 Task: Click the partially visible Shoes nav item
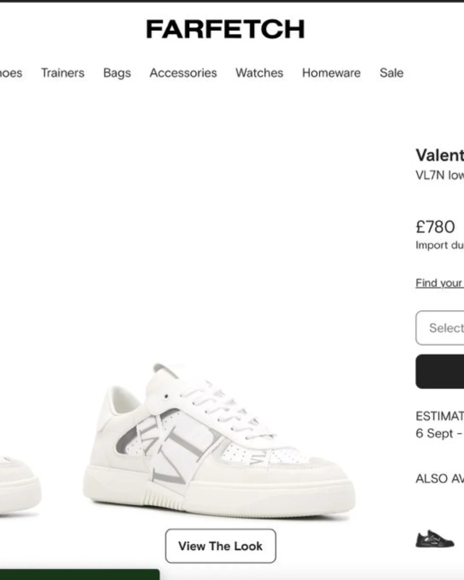coord(11,73)
